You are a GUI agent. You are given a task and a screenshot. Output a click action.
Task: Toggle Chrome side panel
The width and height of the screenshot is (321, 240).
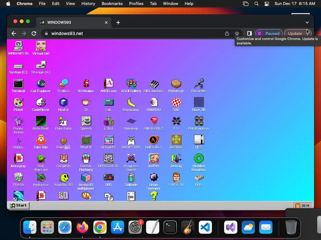click(249, 33)
